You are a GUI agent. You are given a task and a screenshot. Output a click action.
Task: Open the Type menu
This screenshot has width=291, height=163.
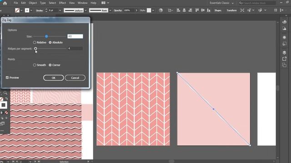click(43, 3)
